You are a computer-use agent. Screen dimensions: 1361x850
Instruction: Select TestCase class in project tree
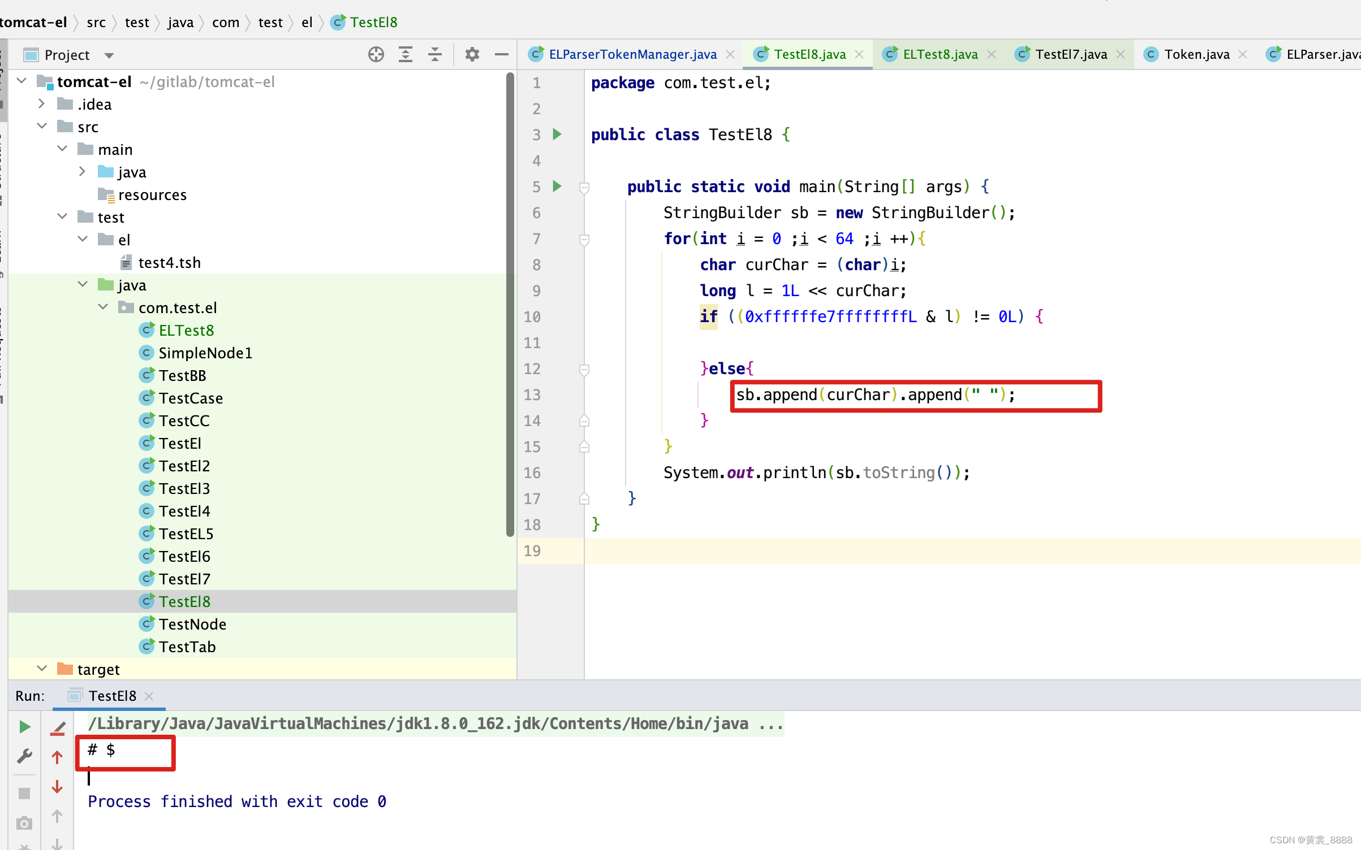click(x=191, y=398)
